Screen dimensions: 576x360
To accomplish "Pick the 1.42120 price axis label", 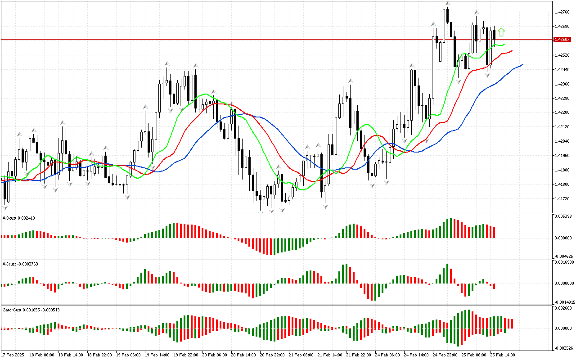I will (x=563, y=127).
